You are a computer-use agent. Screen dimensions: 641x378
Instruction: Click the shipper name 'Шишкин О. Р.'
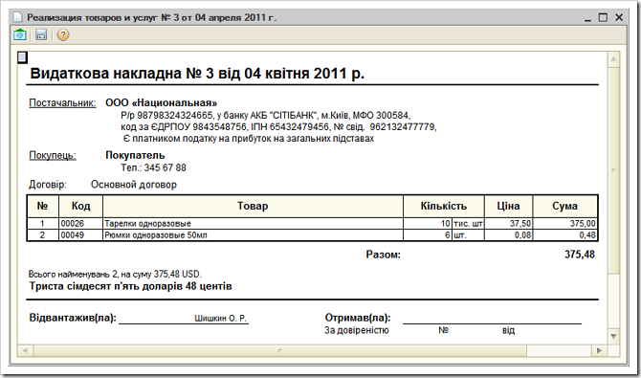[221, 319]
